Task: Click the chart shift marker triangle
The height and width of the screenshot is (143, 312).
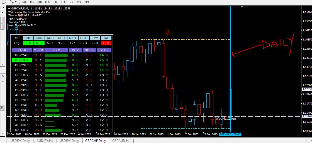Action: [242, 7]
